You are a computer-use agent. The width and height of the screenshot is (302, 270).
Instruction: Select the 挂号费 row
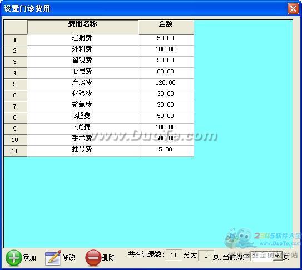point(99,151)
